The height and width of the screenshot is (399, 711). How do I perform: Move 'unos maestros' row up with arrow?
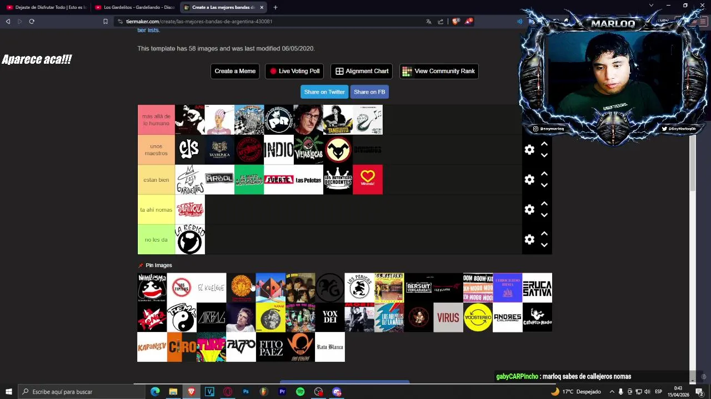pos(544,144)
